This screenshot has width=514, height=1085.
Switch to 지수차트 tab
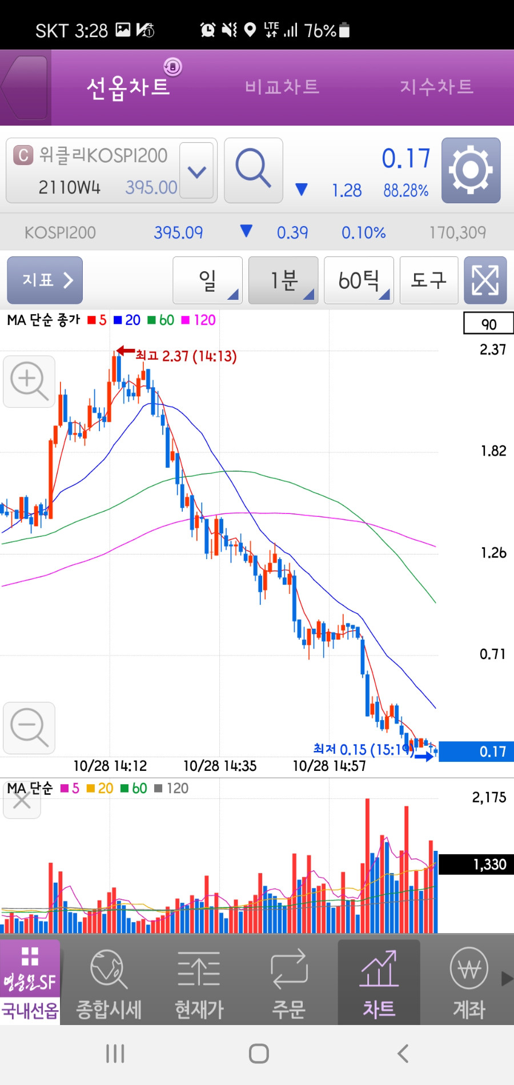click(437, 87)
